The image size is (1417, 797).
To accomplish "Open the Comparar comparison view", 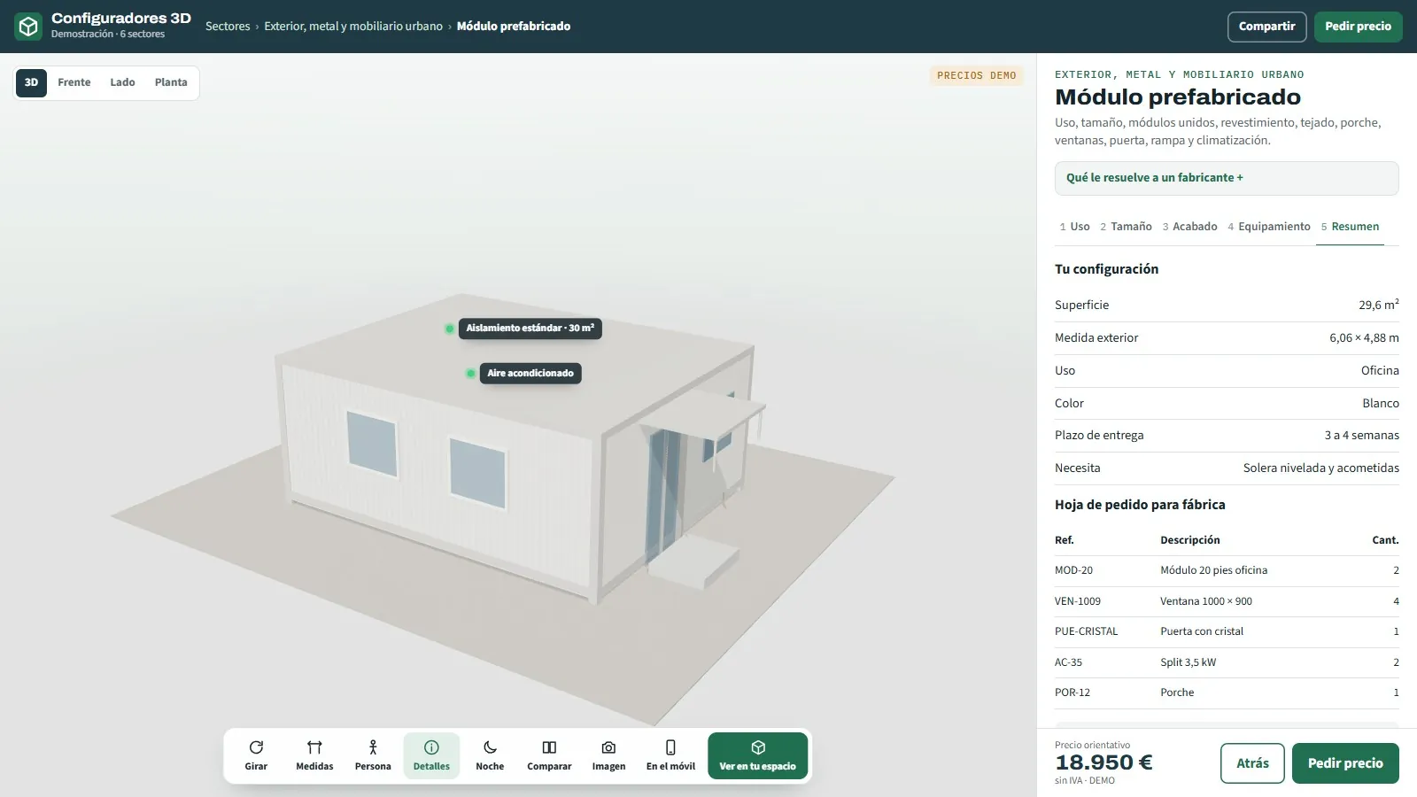I will (x=549, y=755).
